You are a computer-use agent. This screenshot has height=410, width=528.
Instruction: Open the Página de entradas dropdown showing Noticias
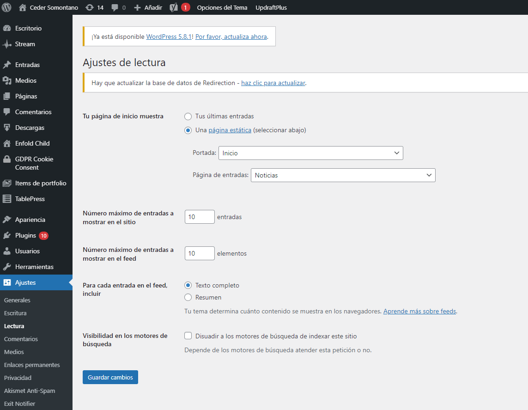coord(343,175)
